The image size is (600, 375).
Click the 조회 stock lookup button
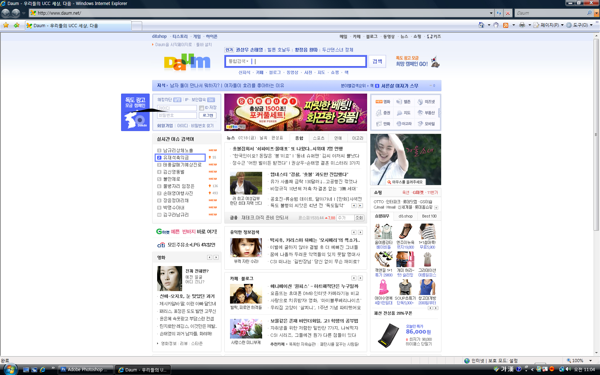[x=359, y=218]
